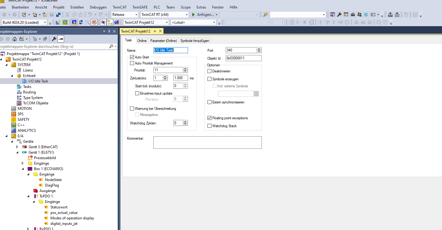Select the TcCOM Objekte tree item
This screenshot has height=230, width=442.
(x=36, y=103)
